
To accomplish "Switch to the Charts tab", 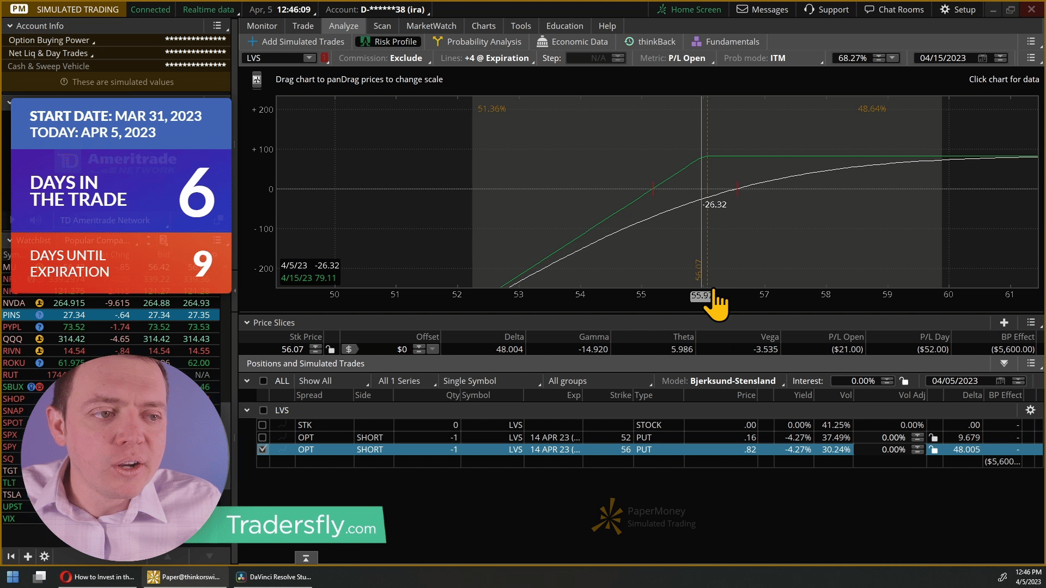I will [483, 26].
